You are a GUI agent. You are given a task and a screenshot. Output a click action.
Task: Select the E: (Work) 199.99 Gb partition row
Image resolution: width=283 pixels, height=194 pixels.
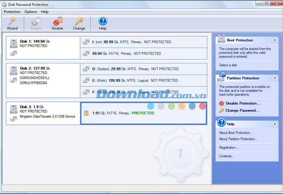point(143,81)
